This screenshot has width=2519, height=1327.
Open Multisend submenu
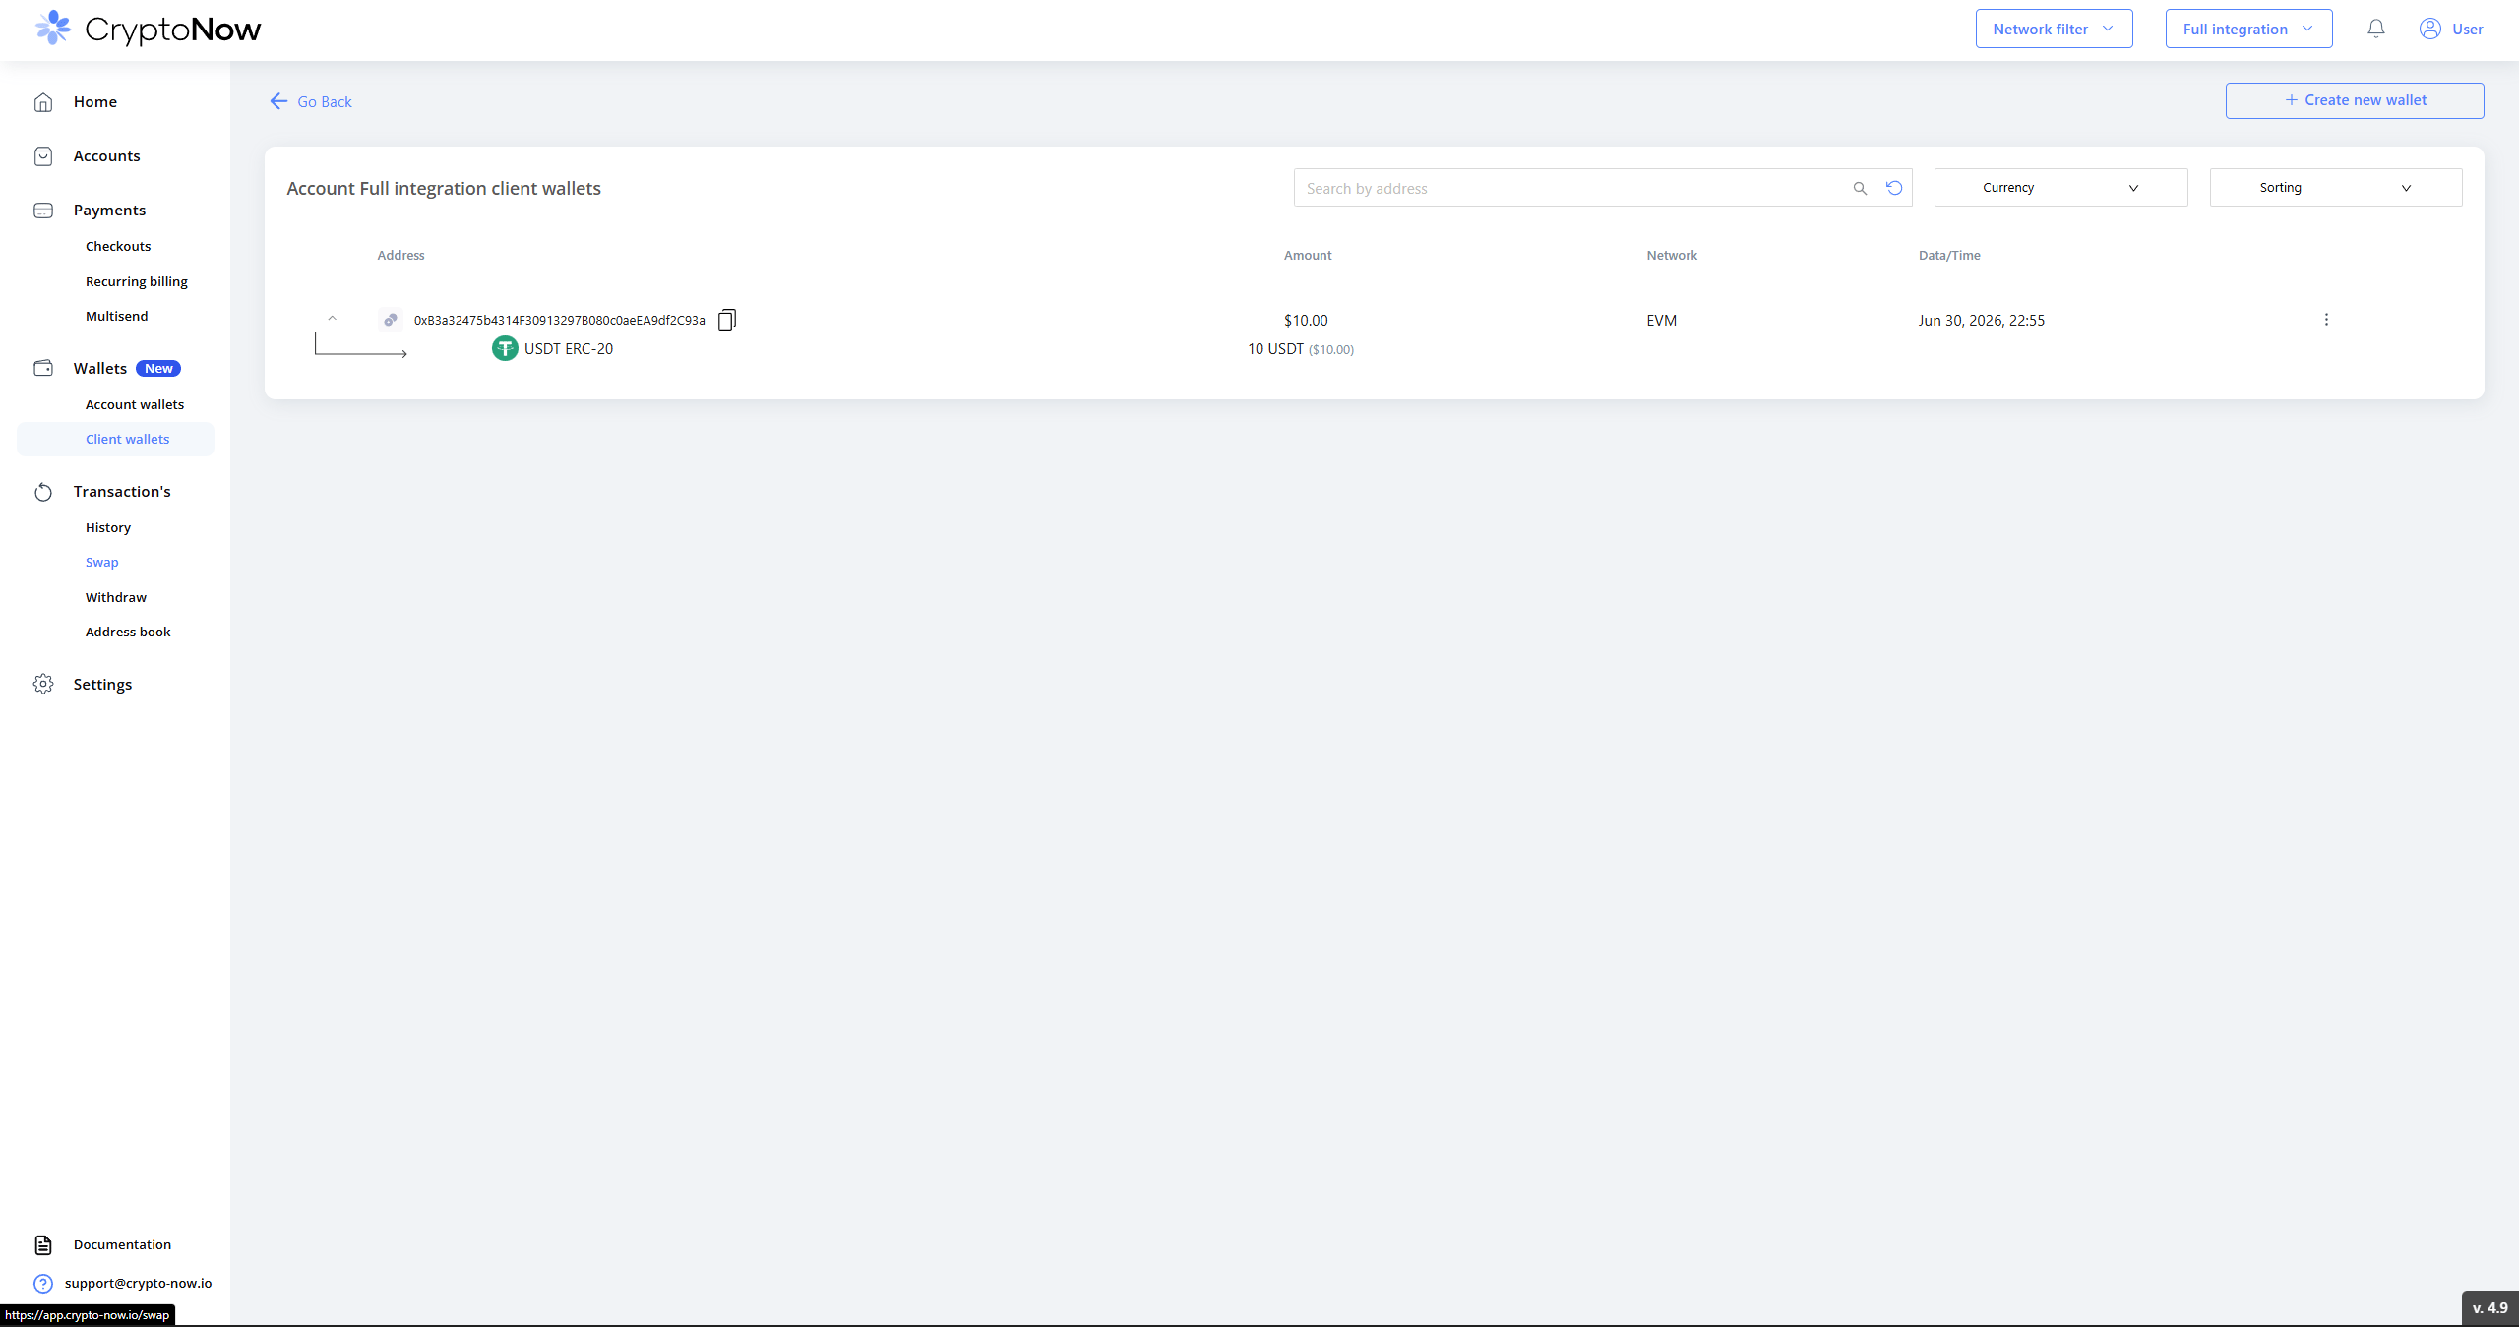click(x=117, y=316)
